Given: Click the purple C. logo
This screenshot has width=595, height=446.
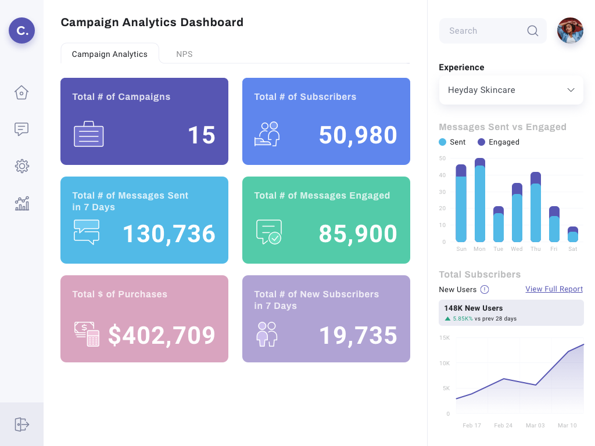Looking at the screenshot, I should pyautogui.click(x=21, y=31).
